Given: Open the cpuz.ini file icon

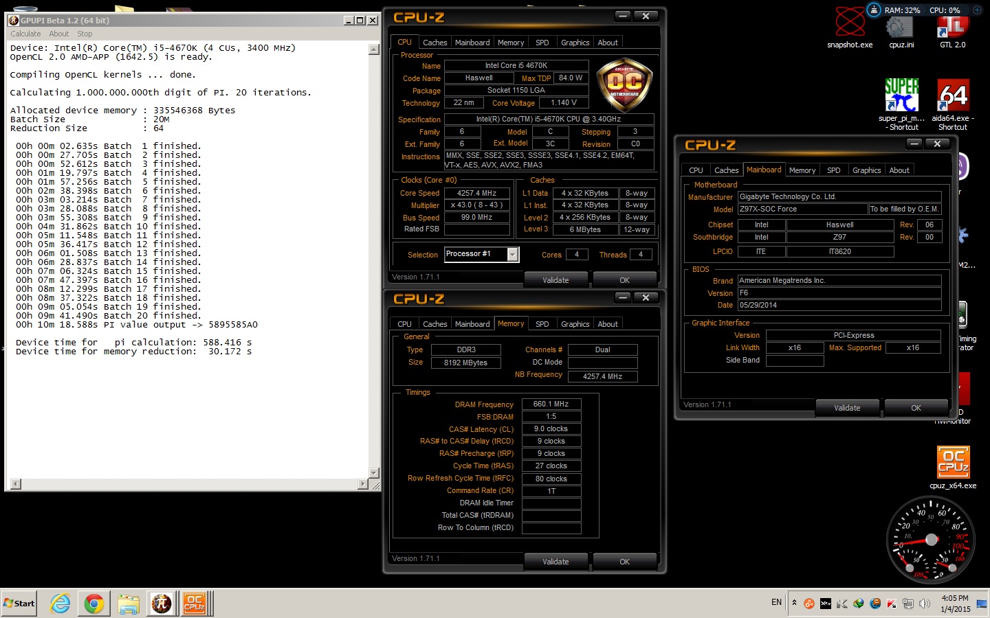Looking at the screenshot, I should click(x=901, y=31).
